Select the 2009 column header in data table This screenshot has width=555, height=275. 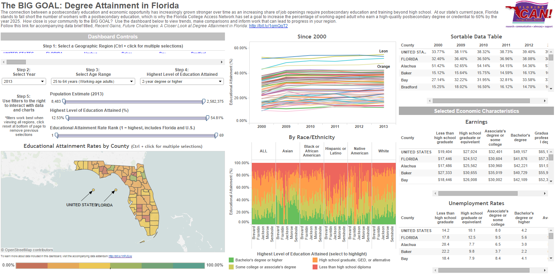461,45
